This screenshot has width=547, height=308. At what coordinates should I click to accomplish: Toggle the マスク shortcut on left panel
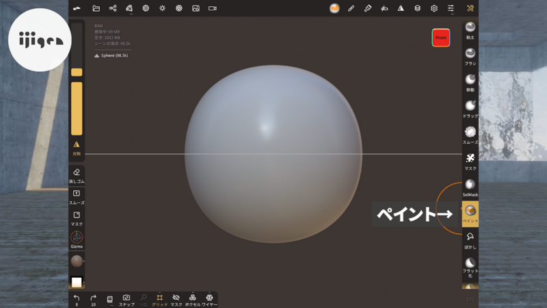tap(77, 218)
